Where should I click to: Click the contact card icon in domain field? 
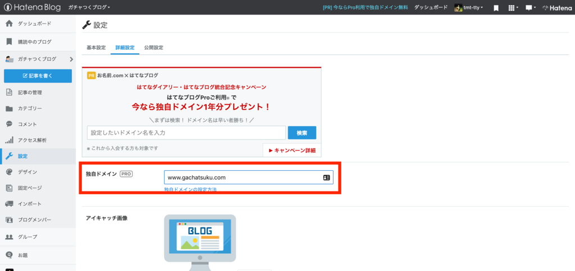(326, 177)
